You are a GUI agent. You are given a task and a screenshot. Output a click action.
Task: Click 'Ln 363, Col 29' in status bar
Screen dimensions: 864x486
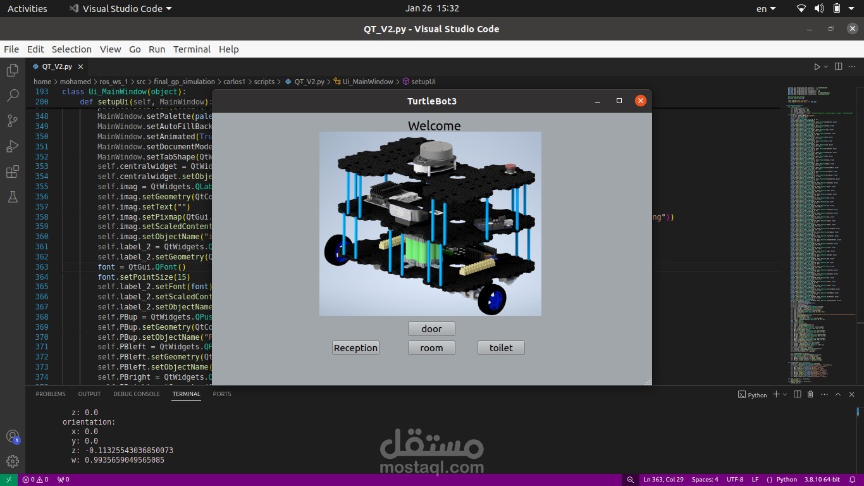(x=663, y=480)
